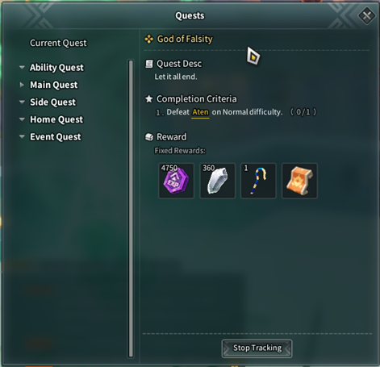Click the Reward chest icon
Screen dimensions: 380x367
pos(149,137)
